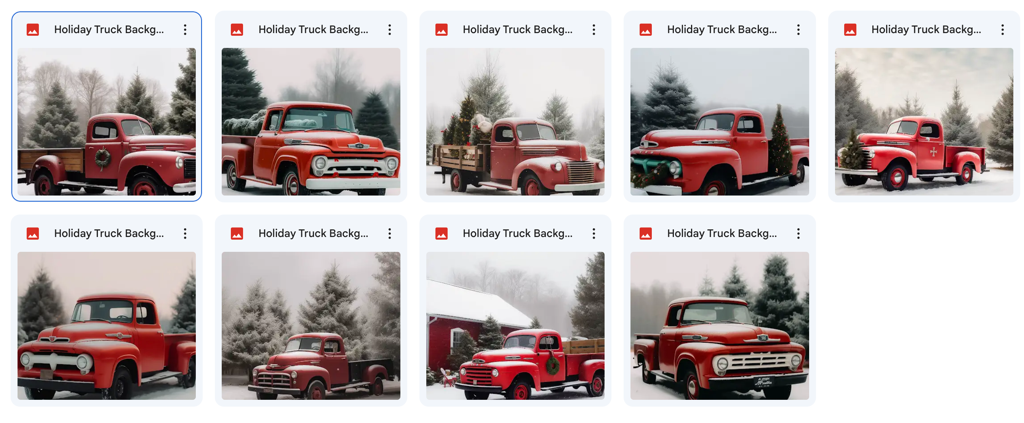
Task: Click image file-type icon of first file card
Action: click(x=33, y=30)
